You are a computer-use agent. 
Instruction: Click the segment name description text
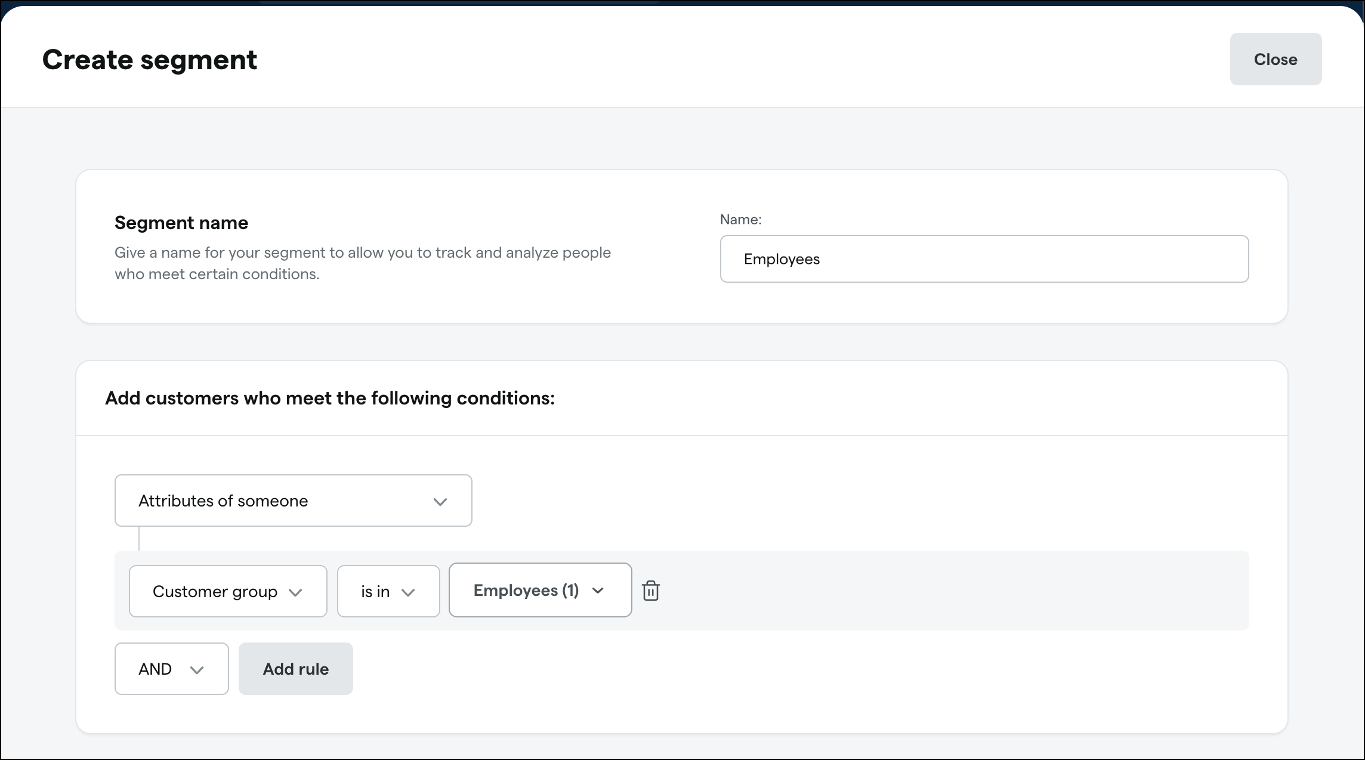click(363, 263)
